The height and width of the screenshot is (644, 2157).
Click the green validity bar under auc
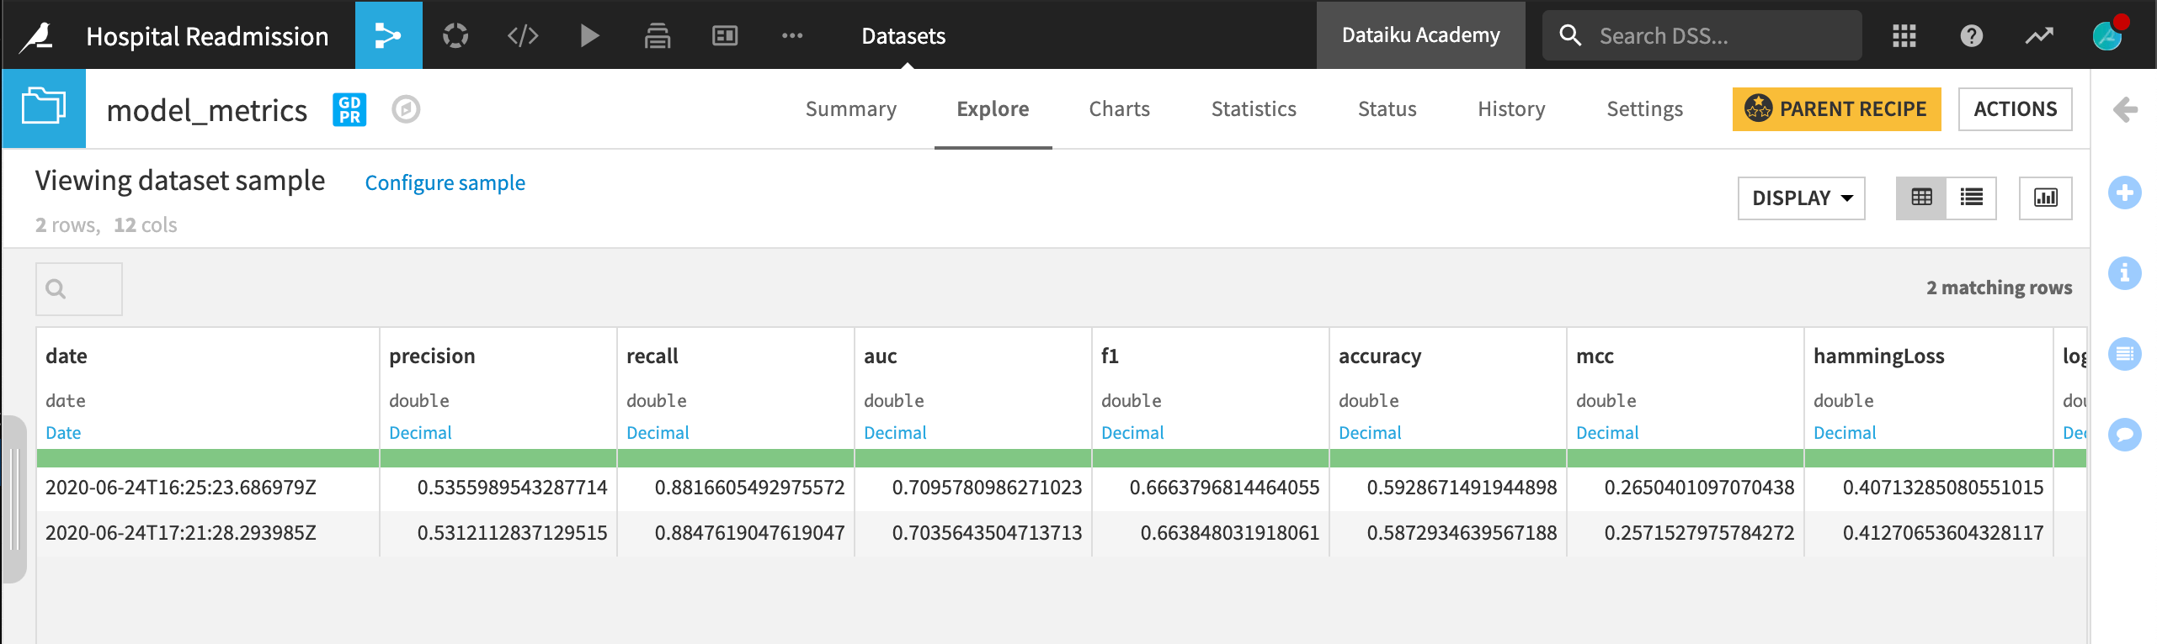pyautogui.click(x=973, y=458)
